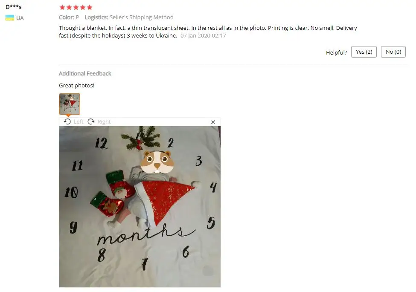
Task: Click the Left rotate text label
Action: [79, 121]
